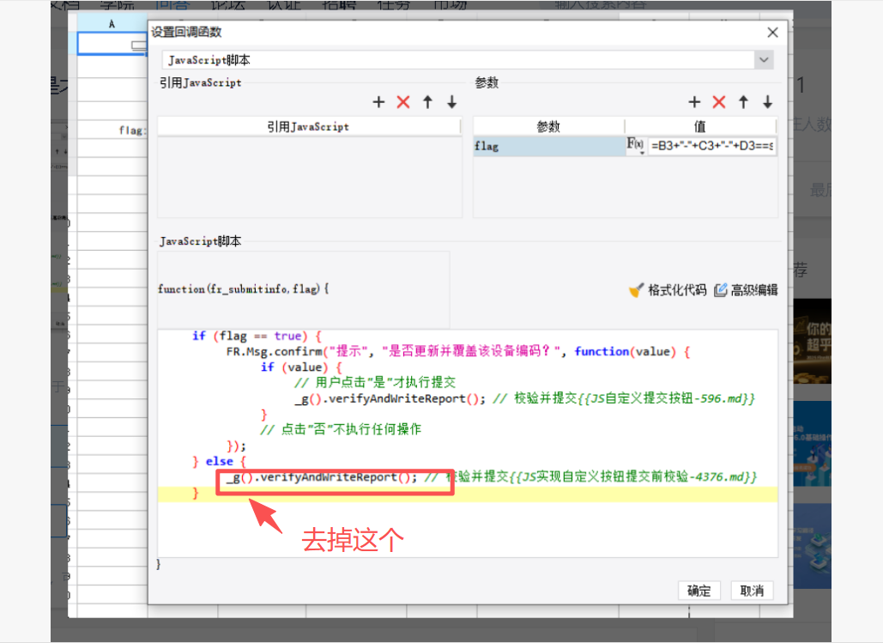This screenshot has height=643, width=883.
Task: Place cursor on FR.Msg.confirm code line
Action: (x=457, y=352)
